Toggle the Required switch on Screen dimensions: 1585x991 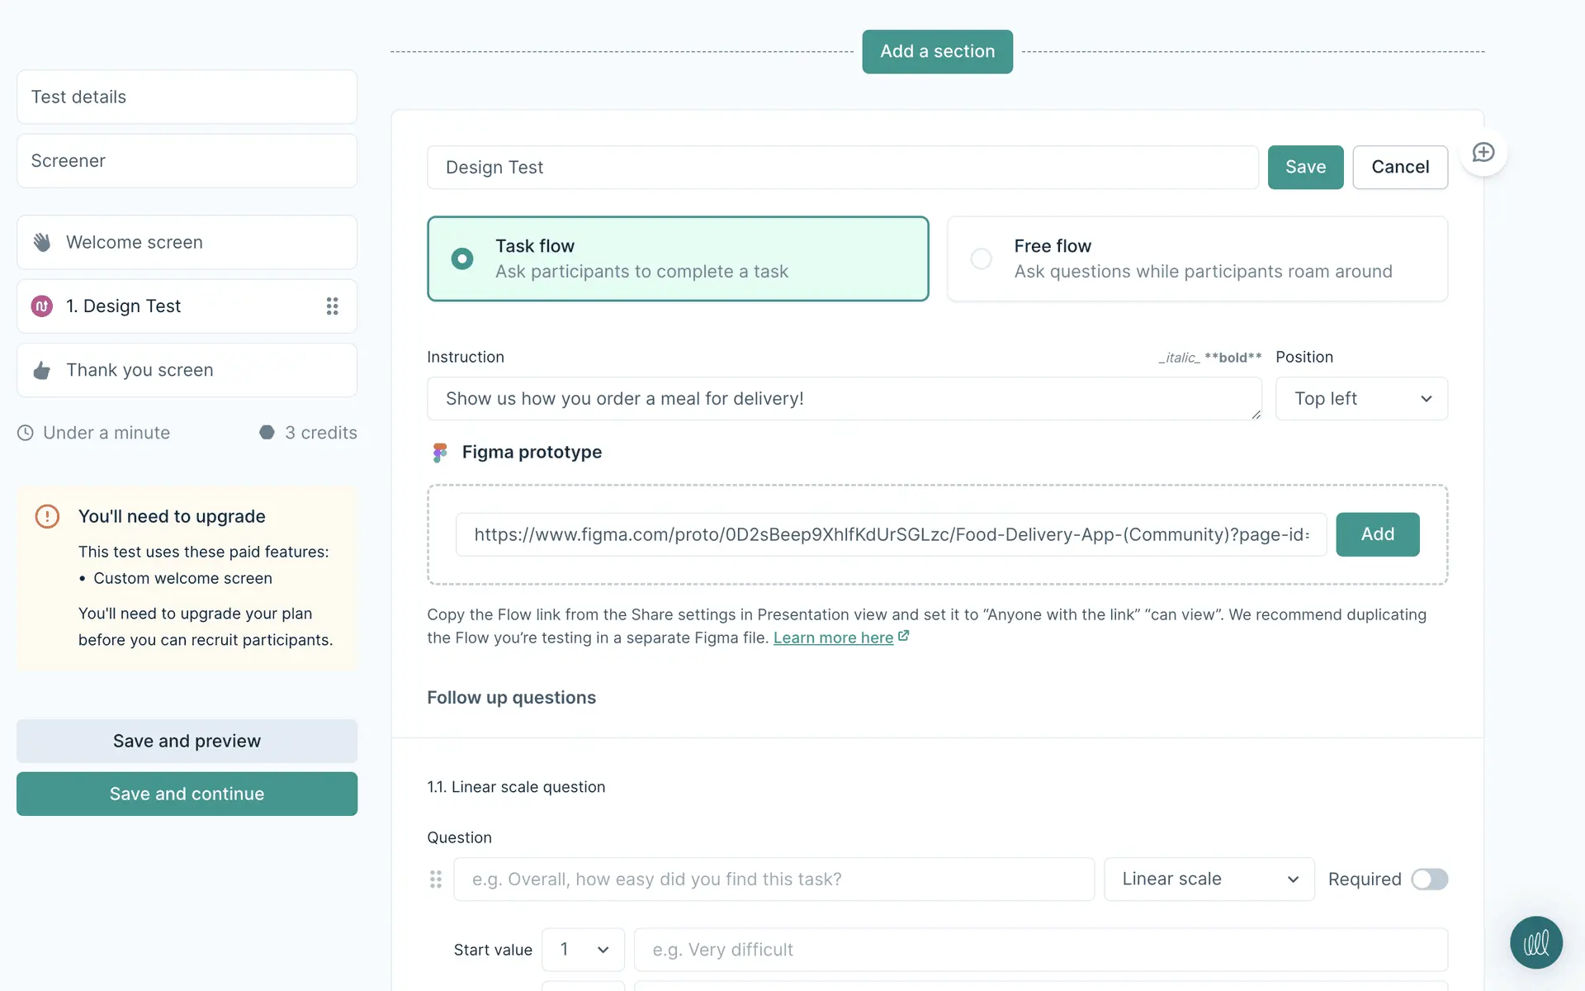coord(1429,880)
